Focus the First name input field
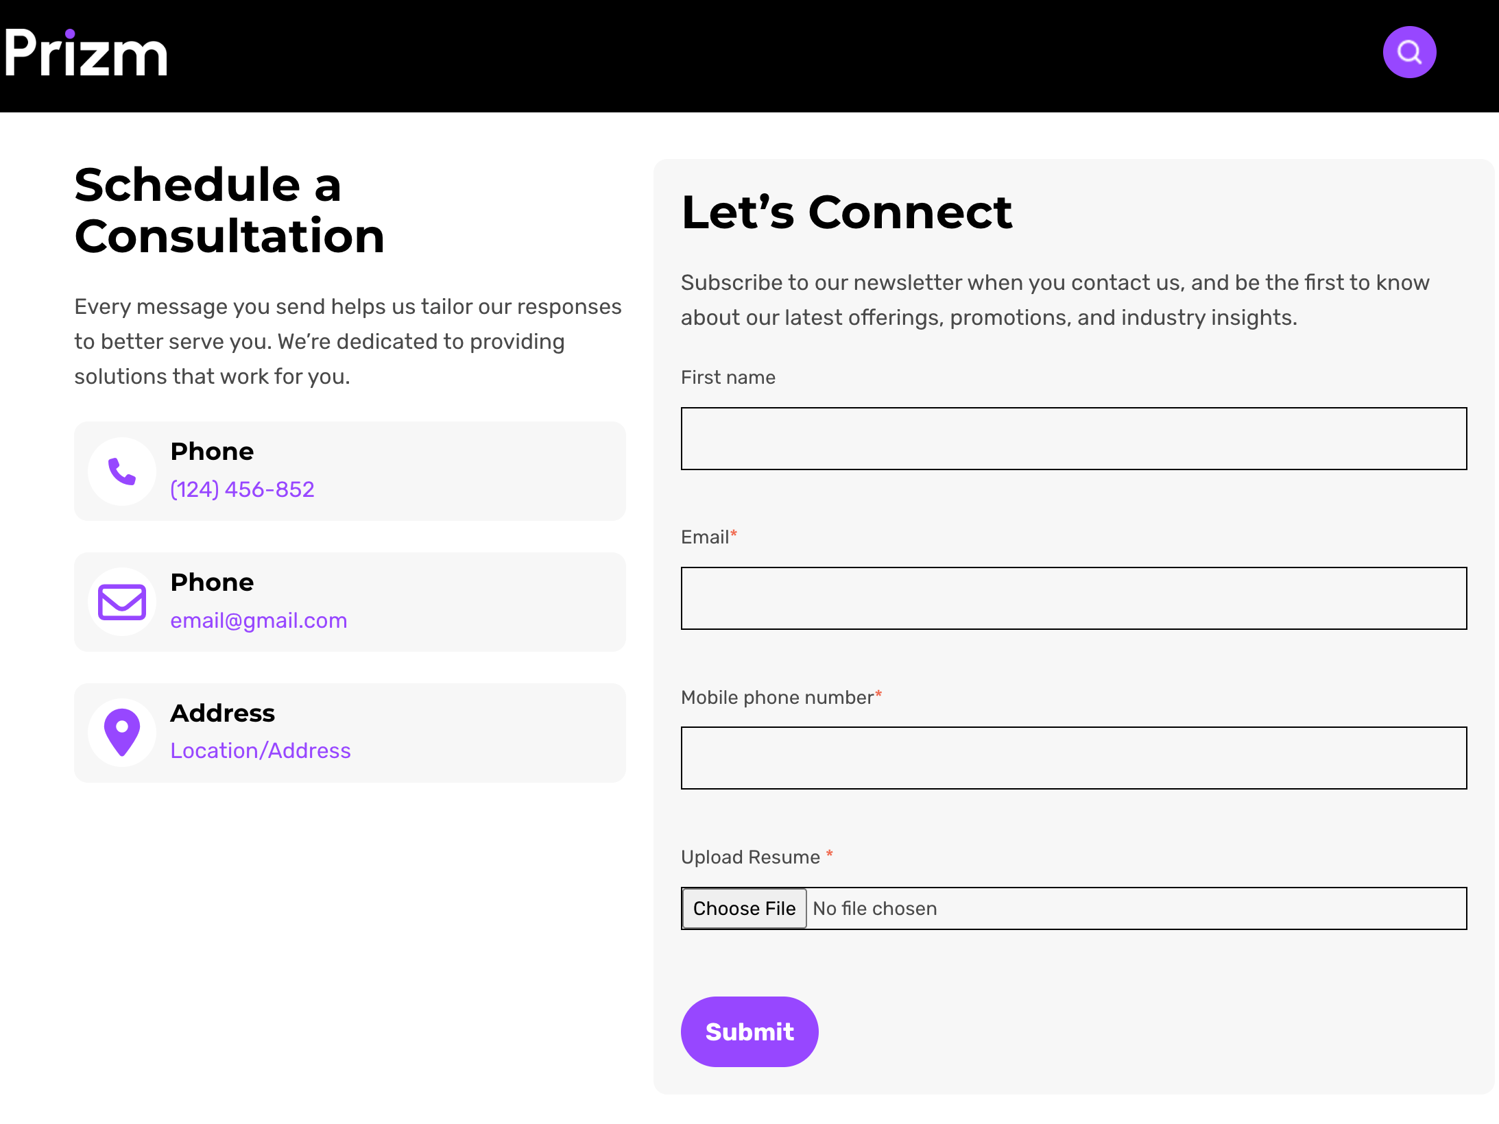This screenshot has height=1124, width=1499. (x=1073, y=439)
